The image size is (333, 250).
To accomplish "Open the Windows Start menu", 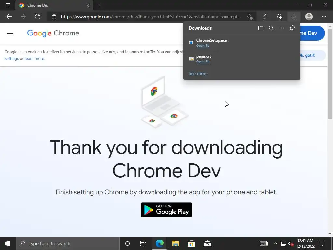I will [8, 243].
